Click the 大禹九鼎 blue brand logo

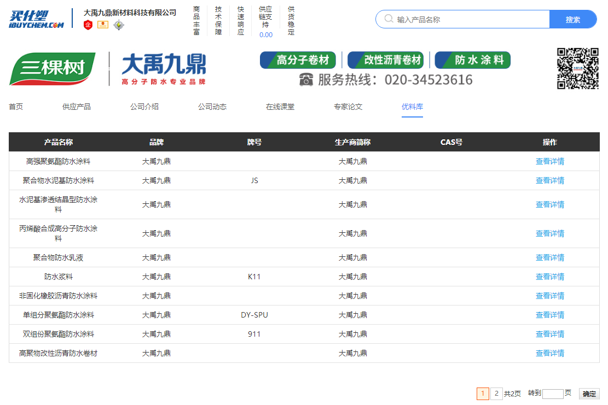[x=164, y=64]
